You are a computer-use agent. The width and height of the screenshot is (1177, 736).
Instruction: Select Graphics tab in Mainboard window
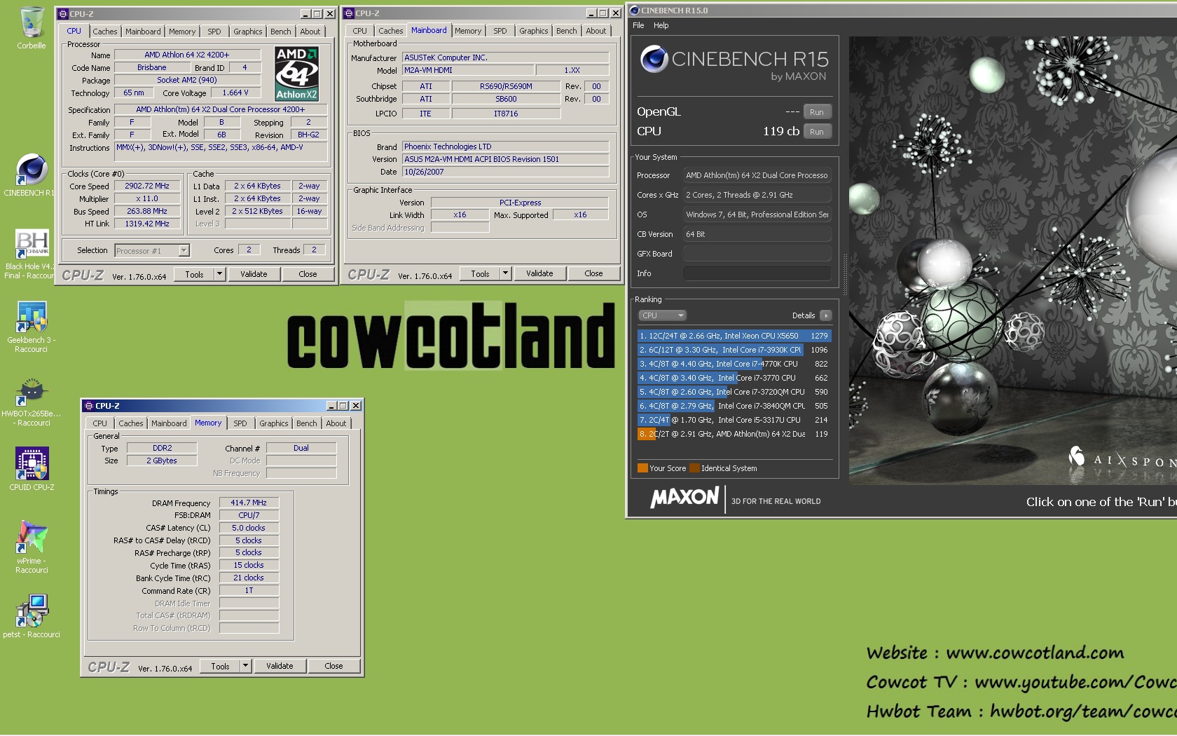tap(534, 31)
